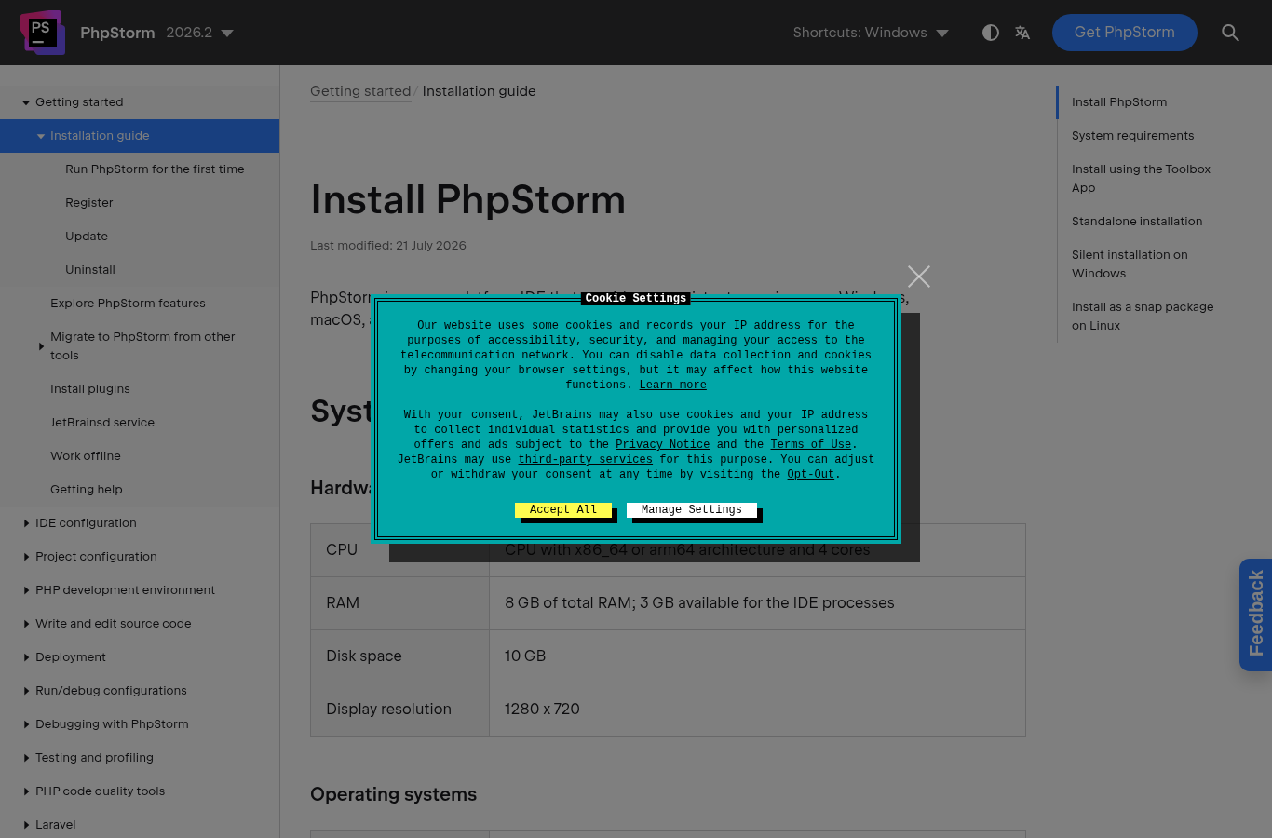The image size is (1272, 838).
Task: Jump to System requirements section
Action: 1132,136
